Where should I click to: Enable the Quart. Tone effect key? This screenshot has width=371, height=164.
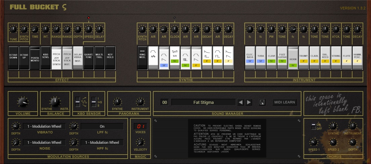[89, 58]
